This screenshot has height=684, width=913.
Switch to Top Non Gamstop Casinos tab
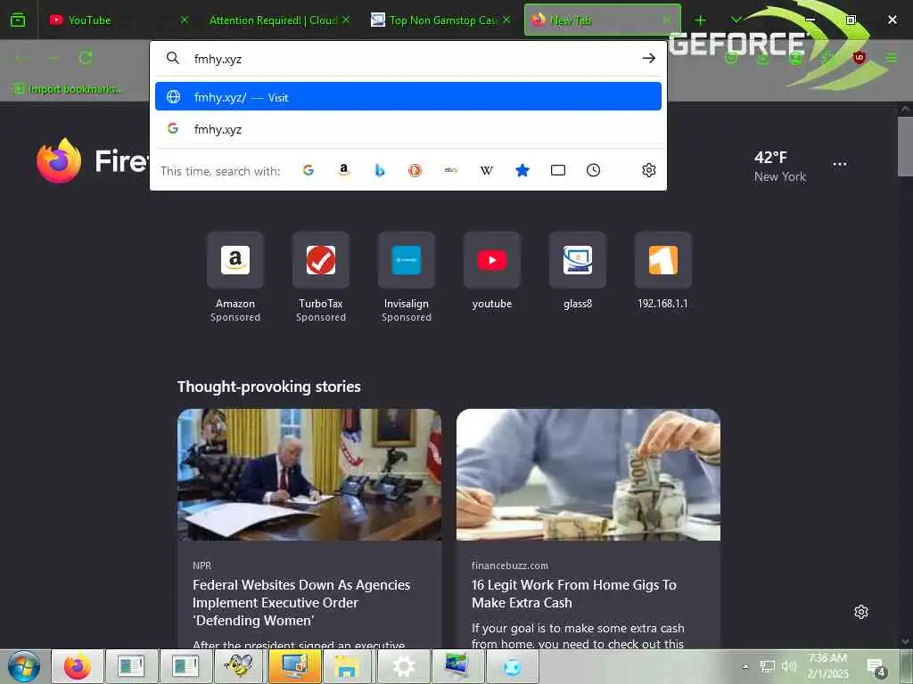(x=440, y=20)
